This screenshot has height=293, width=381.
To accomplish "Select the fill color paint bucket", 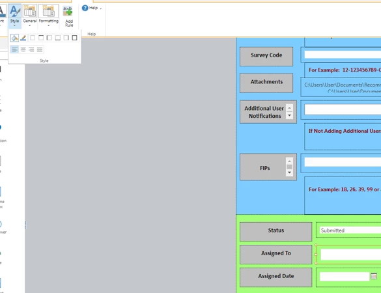I will (14, 38).
